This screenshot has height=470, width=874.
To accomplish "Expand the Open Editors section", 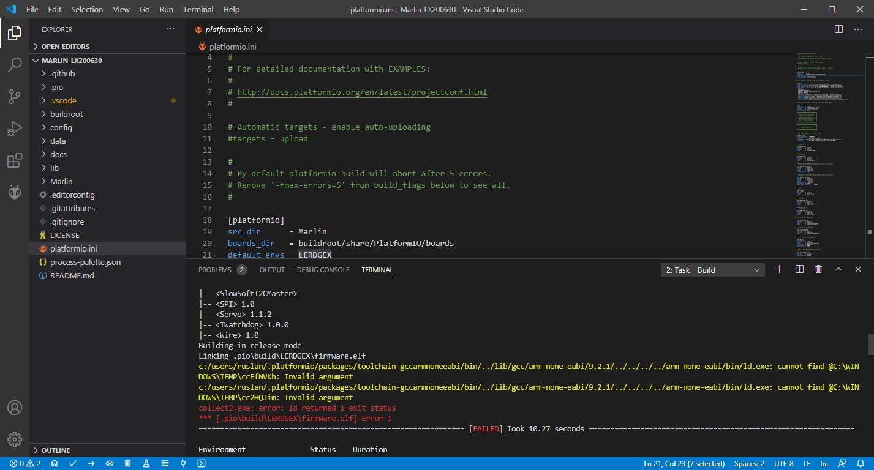I will (x=108, y=47).
